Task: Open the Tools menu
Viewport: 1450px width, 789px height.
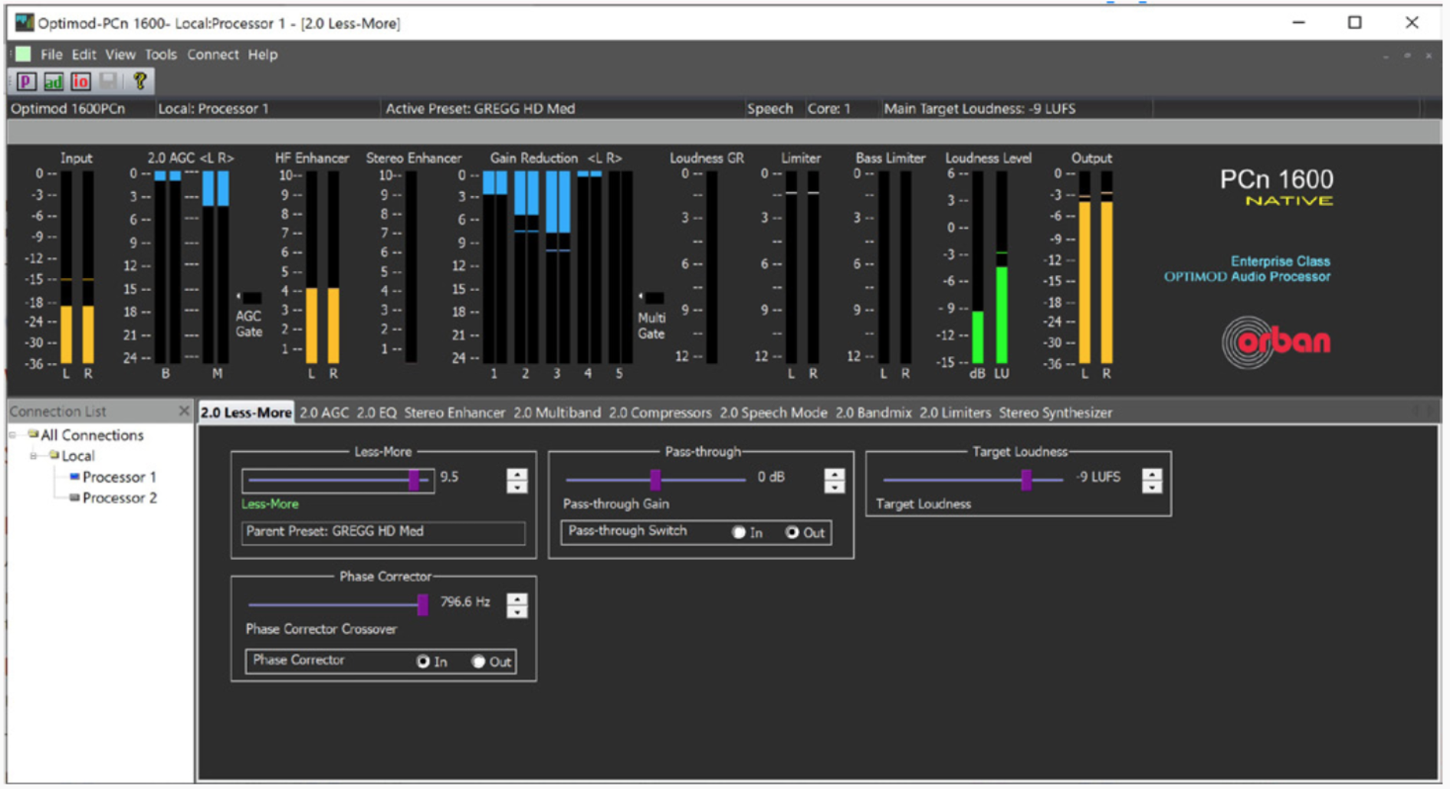Action: (160, 54)
